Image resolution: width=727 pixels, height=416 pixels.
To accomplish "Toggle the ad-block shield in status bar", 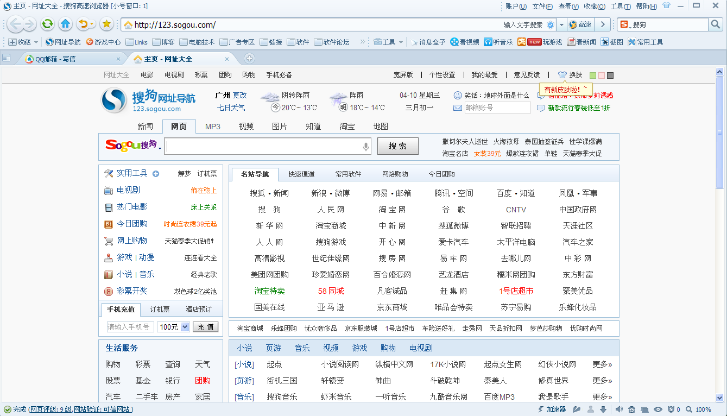I will (x=671, y=409).
